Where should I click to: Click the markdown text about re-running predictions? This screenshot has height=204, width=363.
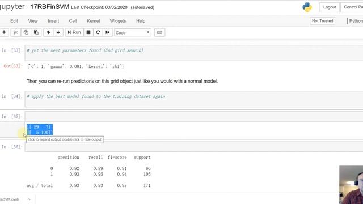[123, 81]
